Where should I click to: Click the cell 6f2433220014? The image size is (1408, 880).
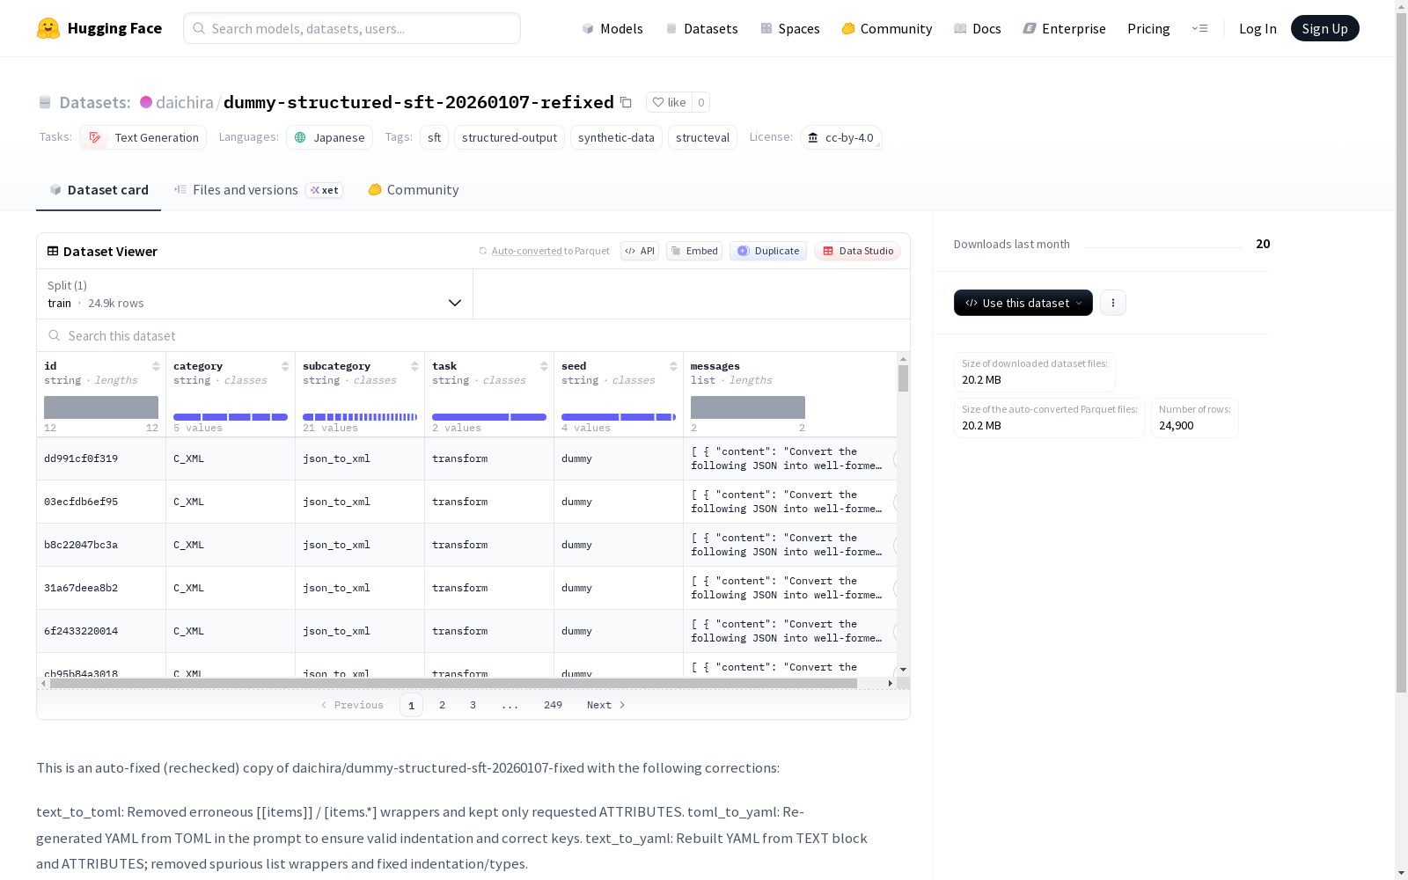(101, 631)
